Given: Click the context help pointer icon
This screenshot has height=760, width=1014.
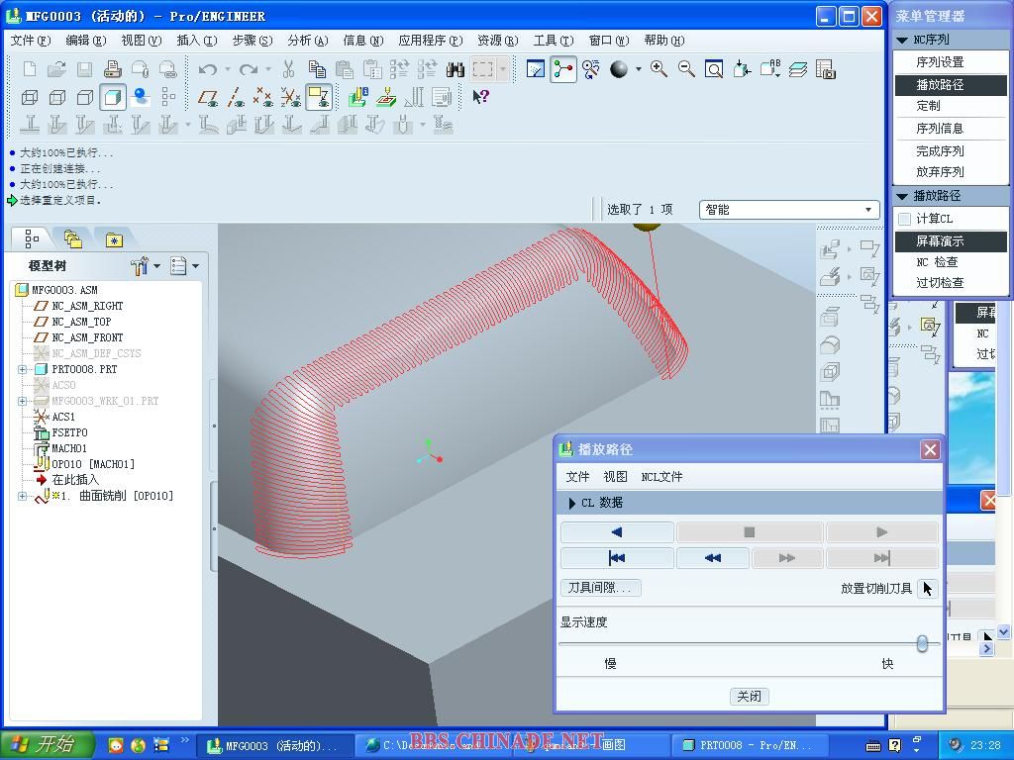Looking at the screenshot, I should (x=480, y=97).
